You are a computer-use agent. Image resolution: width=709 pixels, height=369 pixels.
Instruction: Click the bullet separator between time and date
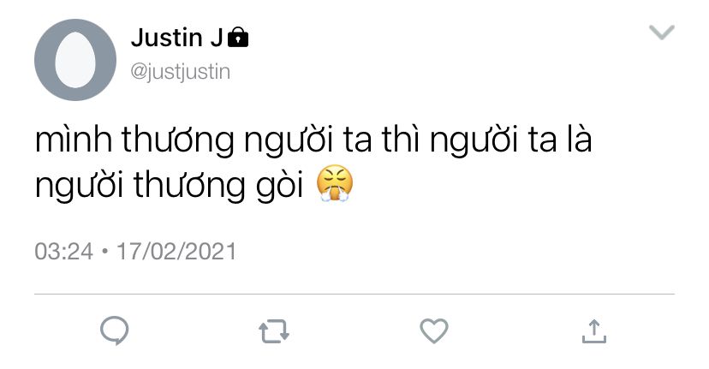pyautogui.click(x=105, y=252)
